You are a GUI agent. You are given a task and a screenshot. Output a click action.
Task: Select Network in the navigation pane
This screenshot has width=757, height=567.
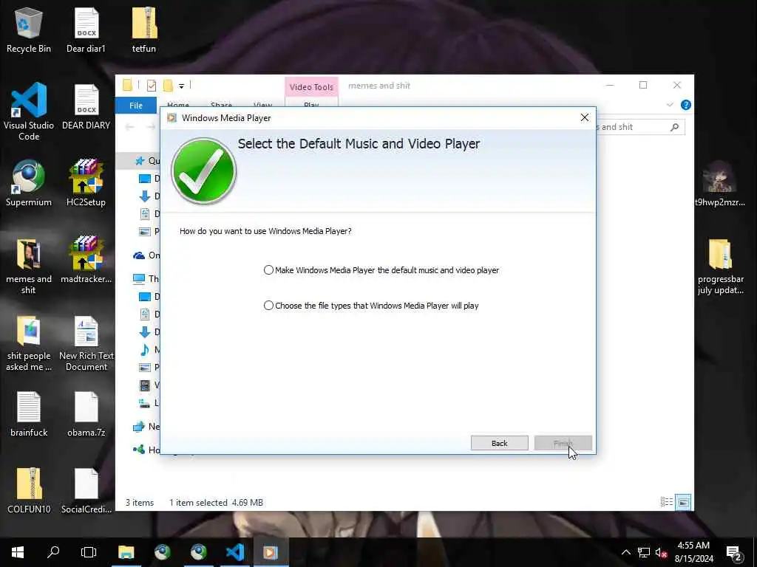tap(146, 426)
